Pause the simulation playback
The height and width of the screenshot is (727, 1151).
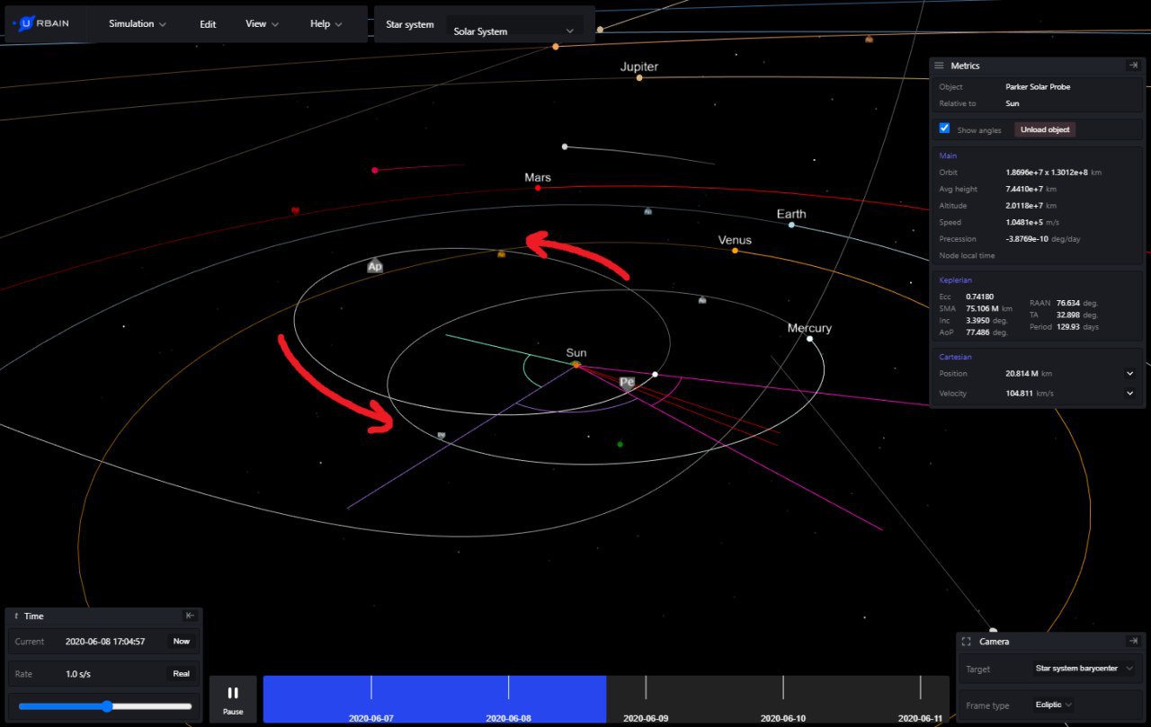pyautogui.click(x=233, y=698)
